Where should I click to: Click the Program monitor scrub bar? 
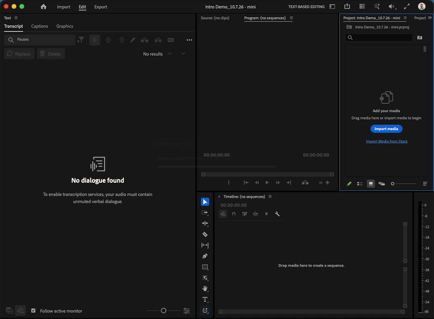coord(267,175)
